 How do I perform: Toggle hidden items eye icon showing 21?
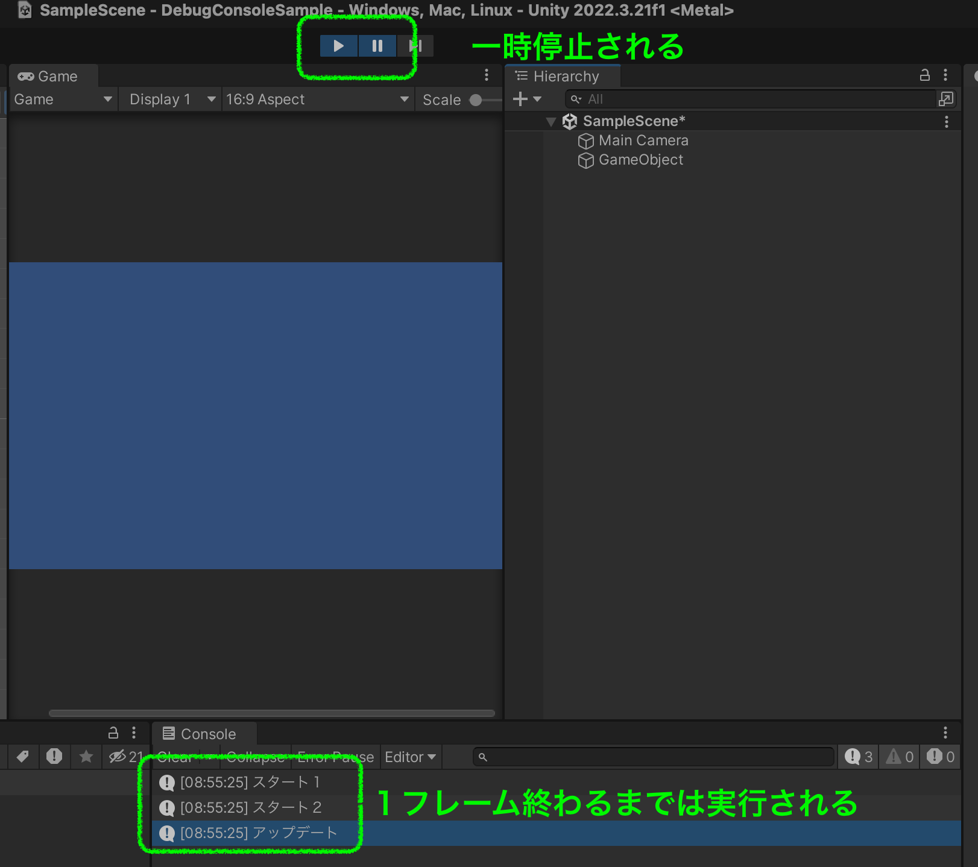coord(125,756)
